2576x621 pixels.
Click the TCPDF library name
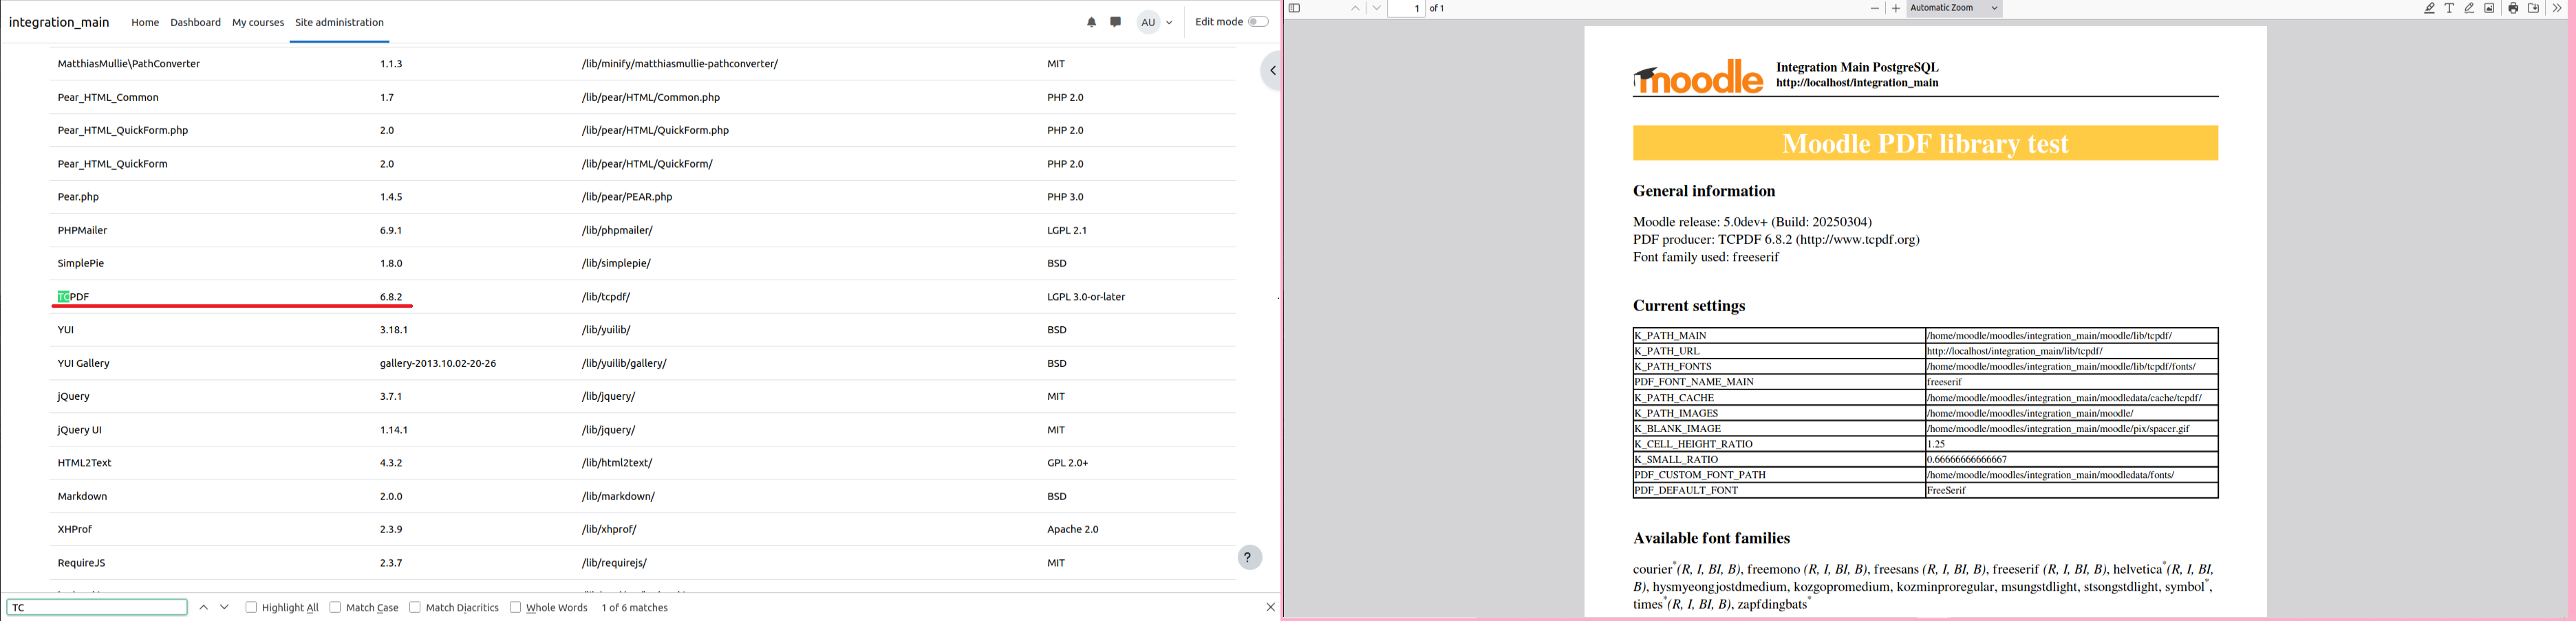(73, 297)
